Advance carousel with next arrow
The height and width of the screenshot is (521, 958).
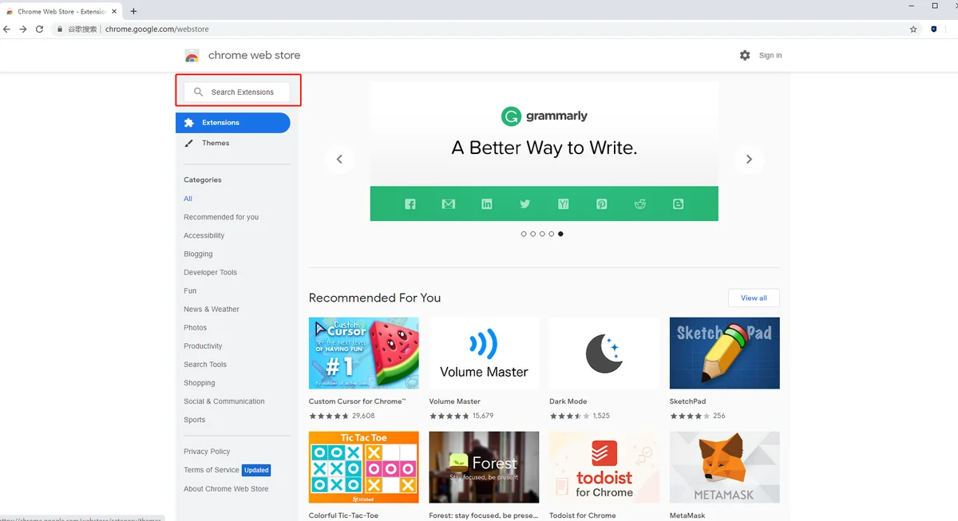[749, 159]
